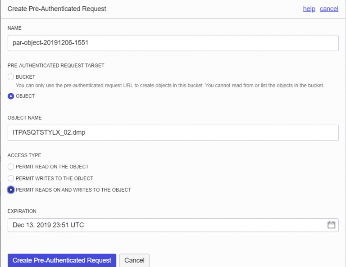Click the NAME field label
346x267 pixels.
tap(14, 28)
